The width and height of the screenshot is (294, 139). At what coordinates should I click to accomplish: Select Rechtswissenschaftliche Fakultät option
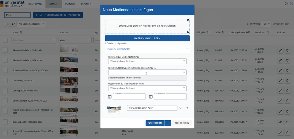coord(125,78)
